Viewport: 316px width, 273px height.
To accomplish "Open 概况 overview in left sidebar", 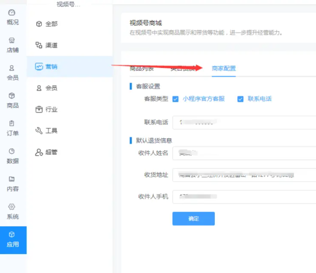I will pyautogui.click(x=13, y=17).
